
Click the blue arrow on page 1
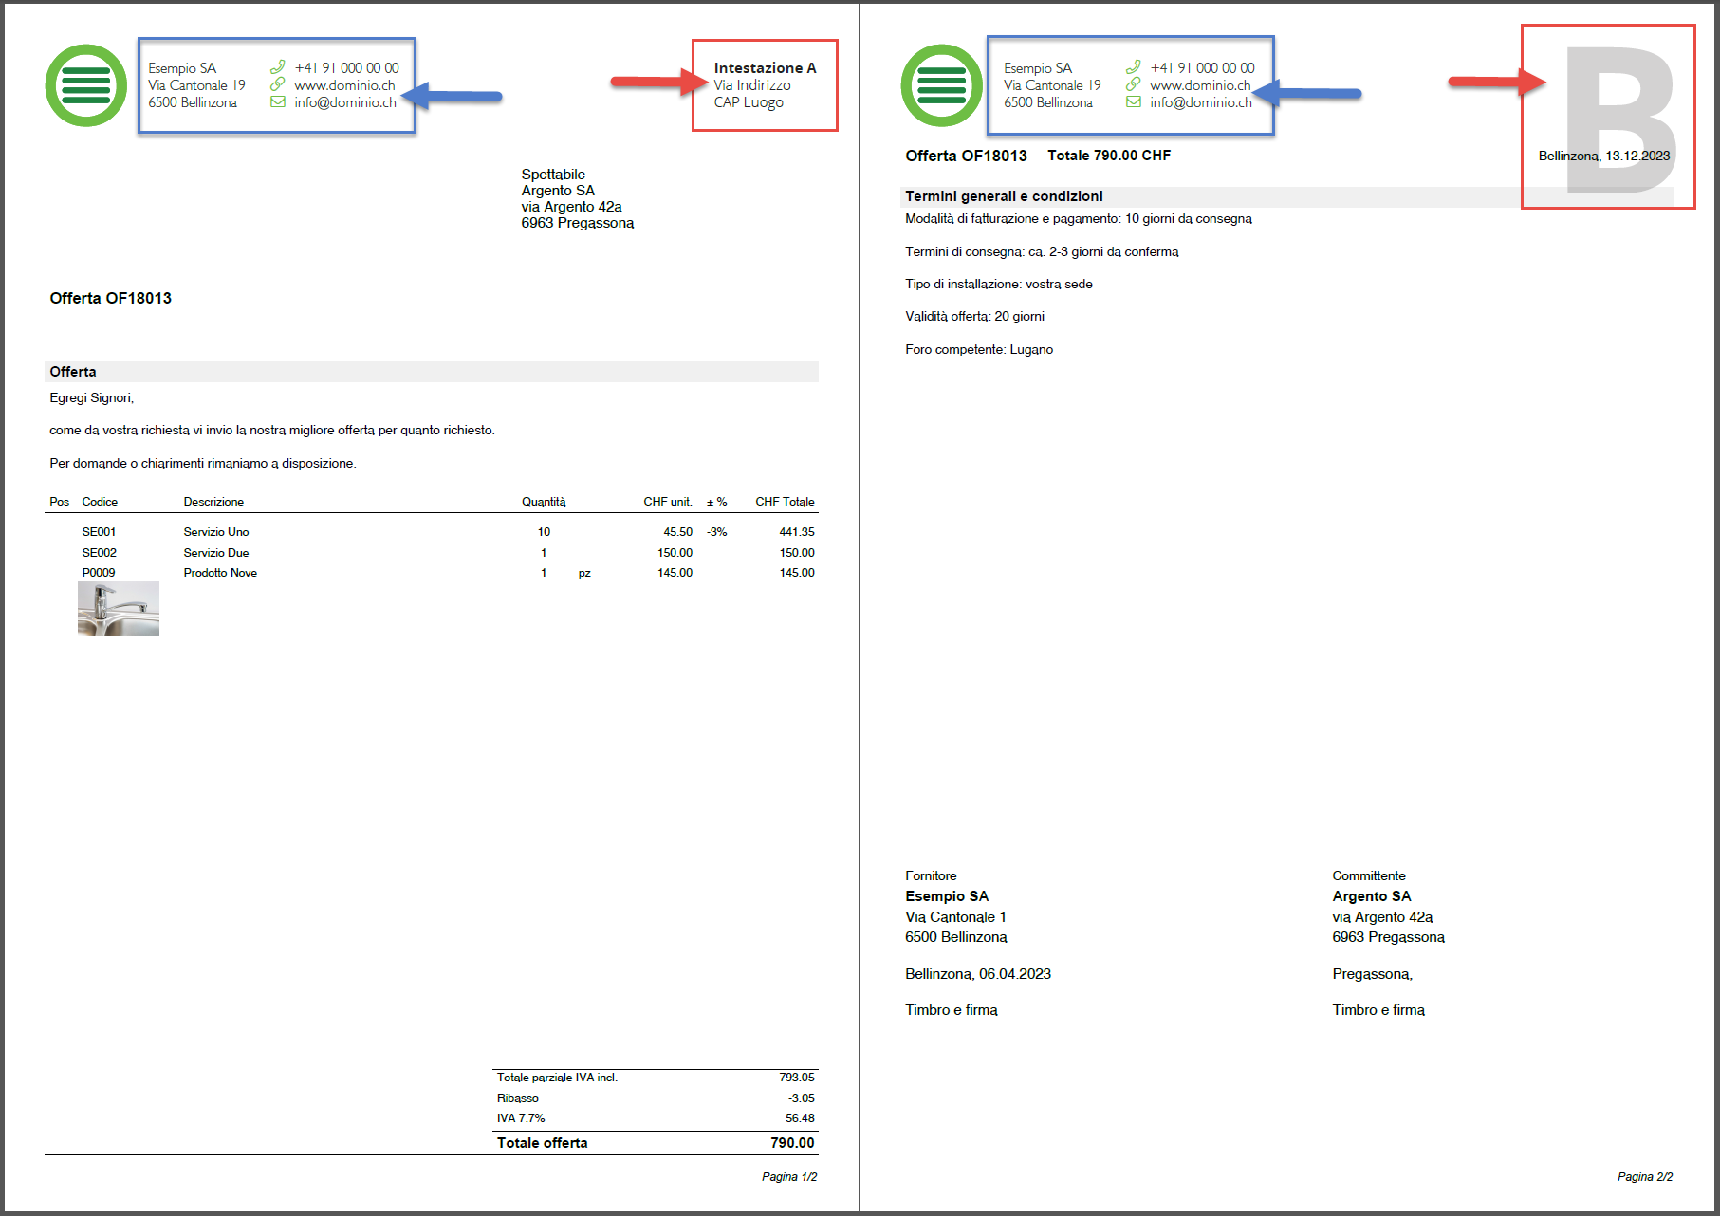[x=453, y=96]
